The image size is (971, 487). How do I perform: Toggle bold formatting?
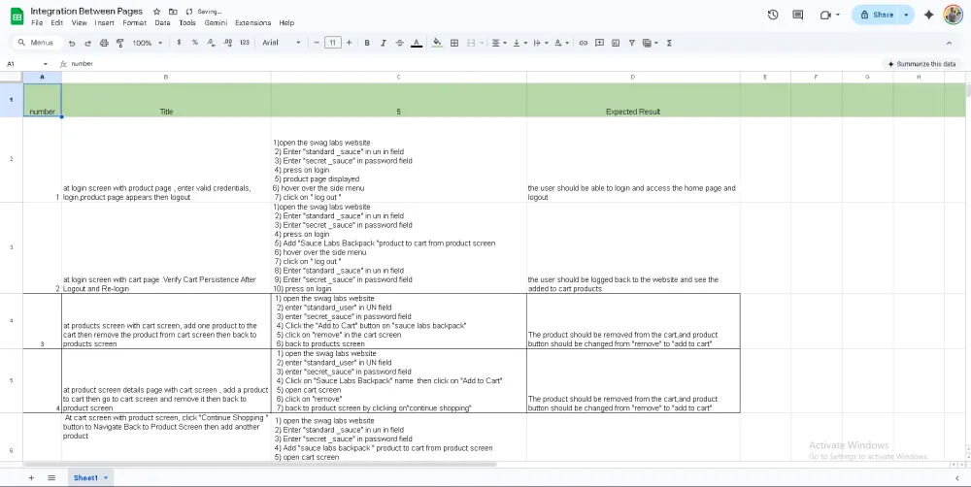point(367,43)
